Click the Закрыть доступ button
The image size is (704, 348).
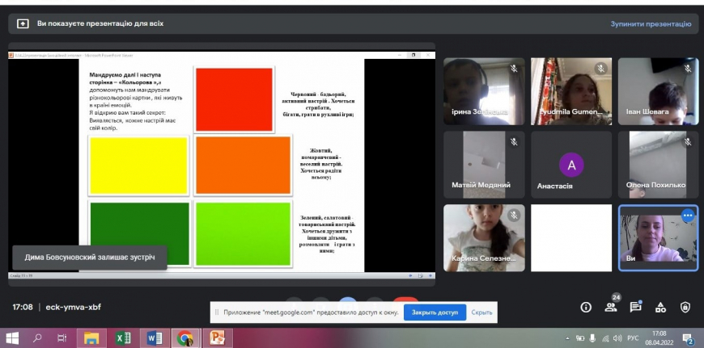[435, 312]
